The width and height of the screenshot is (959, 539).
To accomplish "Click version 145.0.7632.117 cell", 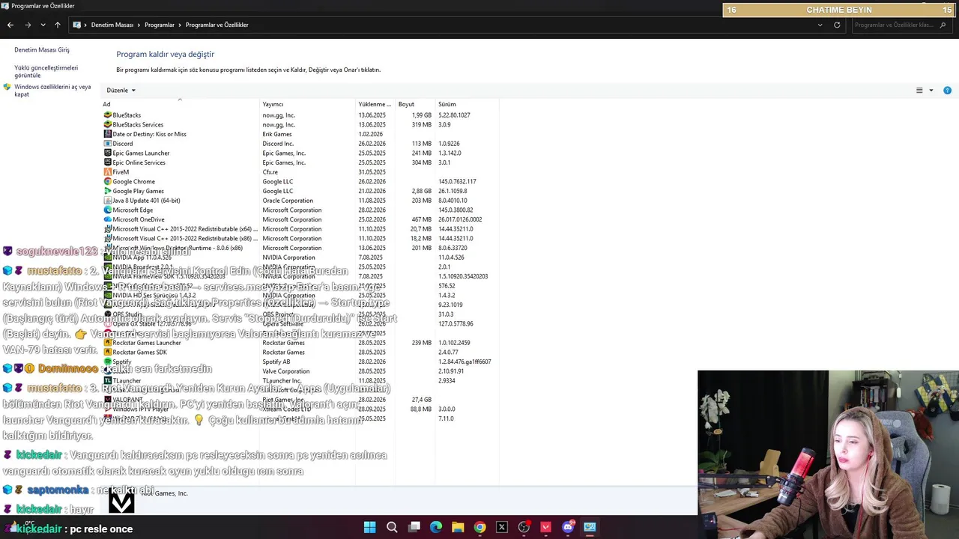I will click(457, 181).
